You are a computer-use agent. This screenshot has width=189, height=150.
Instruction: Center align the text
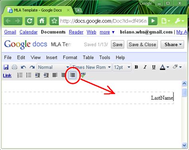click(63, 75)
